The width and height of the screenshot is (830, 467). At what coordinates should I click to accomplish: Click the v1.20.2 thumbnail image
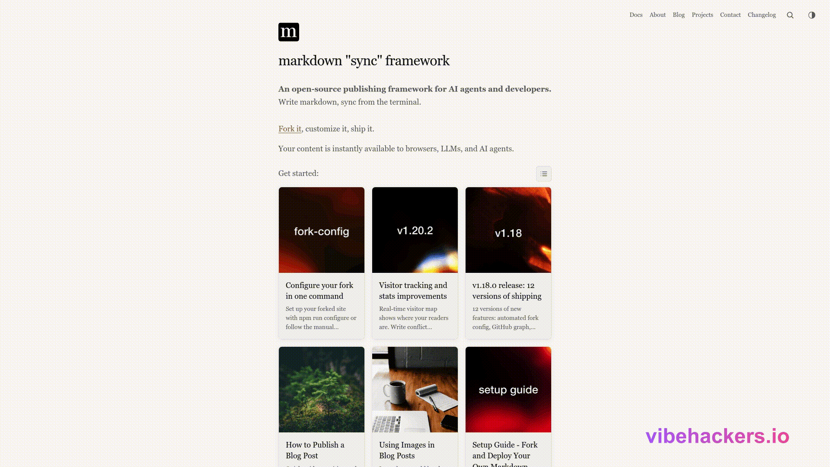pos(415,230)
